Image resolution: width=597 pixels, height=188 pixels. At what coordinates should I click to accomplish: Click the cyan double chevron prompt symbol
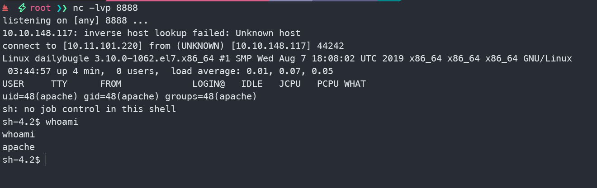62,8
